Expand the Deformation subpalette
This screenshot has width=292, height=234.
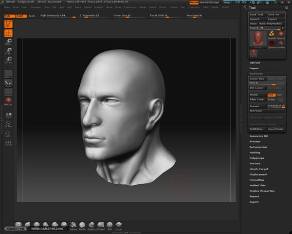pos(258,147)
